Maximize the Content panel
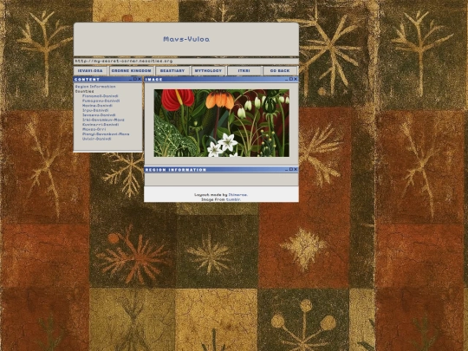468x351 pixels. coord(135,79)
